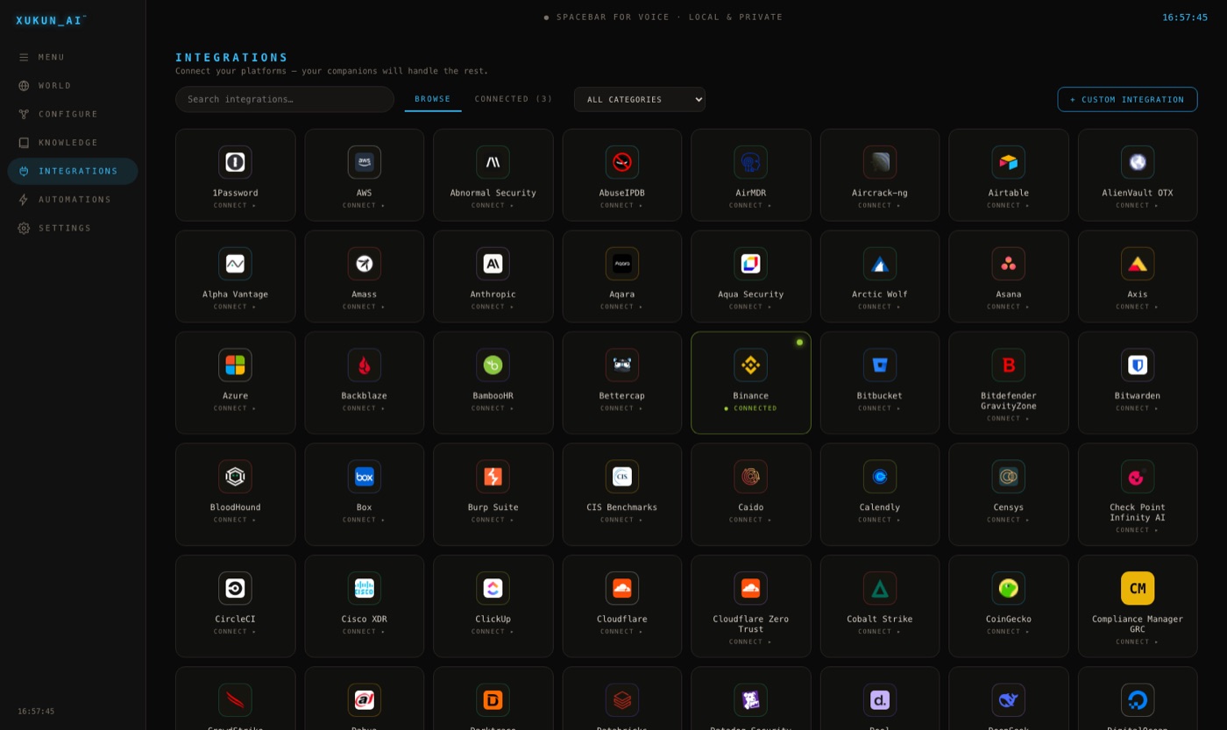The height and width of the screenshot is (730, 1227).
Task: Switch to the Browse tab
Action: click(433, 99)
